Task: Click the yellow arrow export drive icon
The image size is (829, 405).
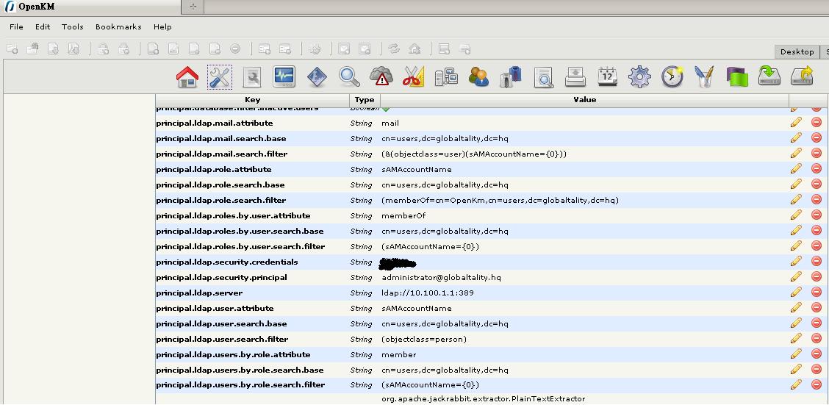Action: (x=802, y=76)
